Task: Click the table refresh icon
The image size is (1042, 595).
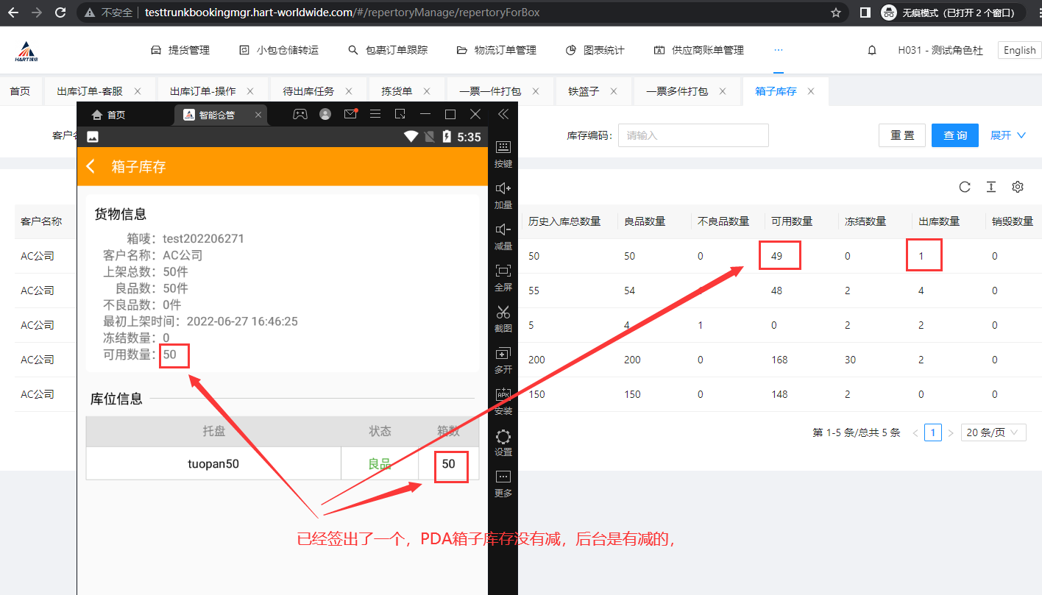Action: tap(965, 187)
